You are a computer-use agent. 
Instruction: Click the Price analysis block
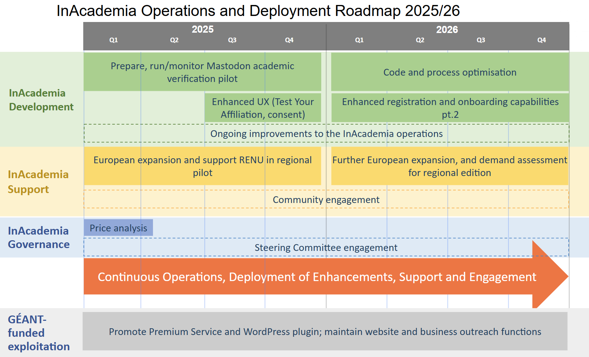118,228
